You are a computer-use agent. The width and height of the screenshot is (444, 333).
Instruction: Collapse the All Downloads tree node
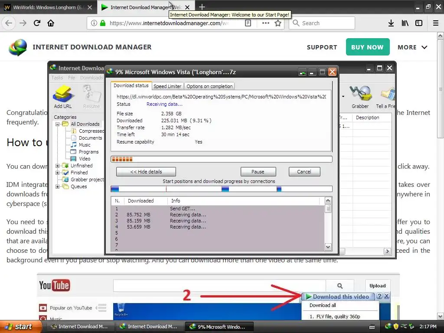click(x=58, y=124)
